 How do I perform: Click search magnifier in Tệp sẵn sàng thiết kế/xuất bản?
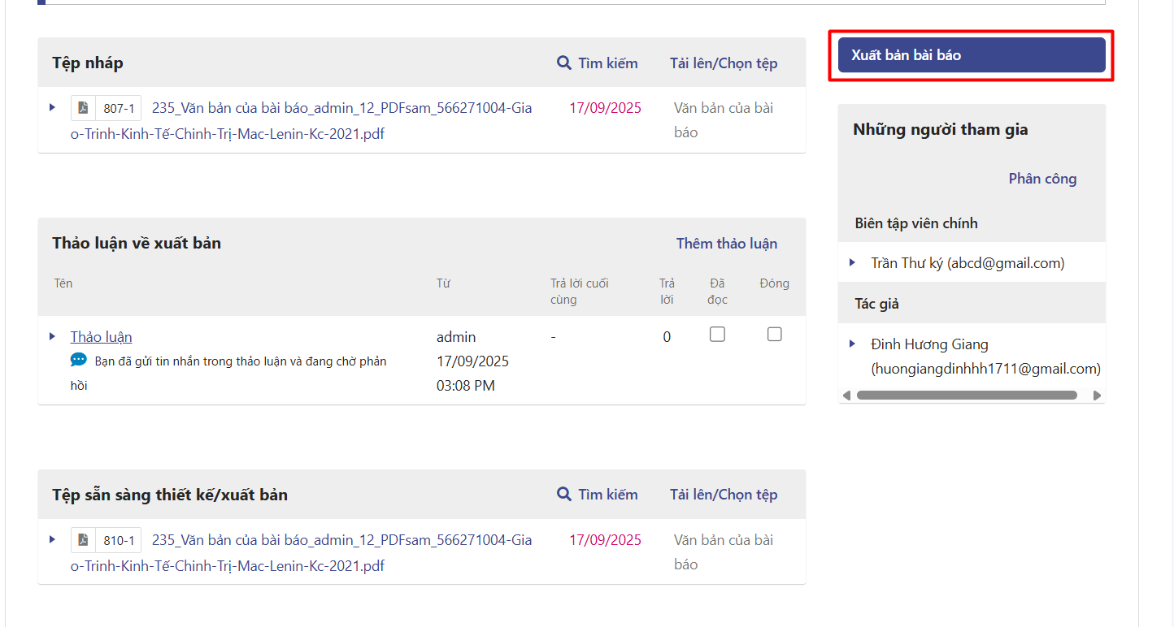click(563, 495)
